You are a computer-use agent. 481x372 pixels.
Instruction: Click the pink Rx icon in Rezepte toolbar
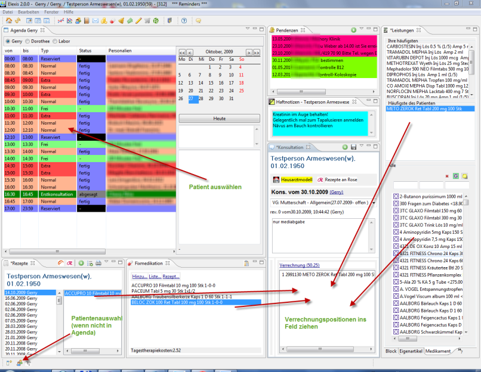[70, 263]
